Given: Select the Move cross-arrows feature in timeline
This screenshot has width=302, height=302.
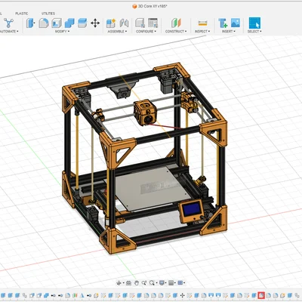Looking at the screenshot, I should 183,295.
